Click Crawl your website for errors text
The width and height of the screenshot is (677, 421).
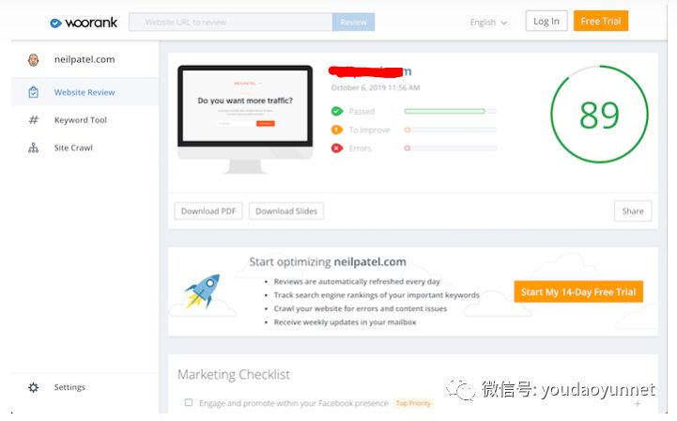361,308
